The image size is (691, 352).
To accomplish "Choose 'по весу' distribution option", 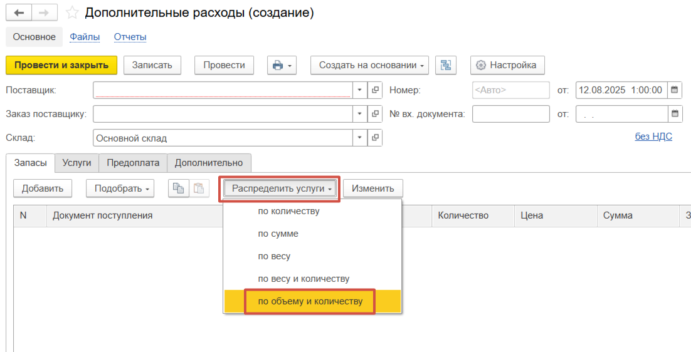I will [x=274, y=256].
